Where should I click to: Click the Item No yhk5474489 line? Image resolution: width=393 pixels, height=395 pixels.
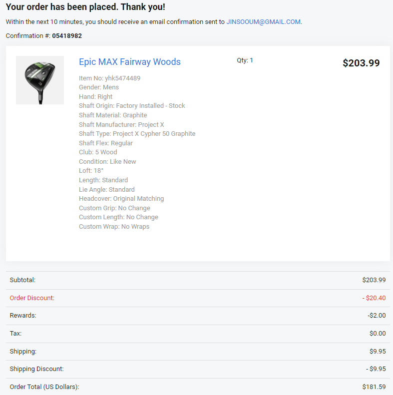coord(109,78)
